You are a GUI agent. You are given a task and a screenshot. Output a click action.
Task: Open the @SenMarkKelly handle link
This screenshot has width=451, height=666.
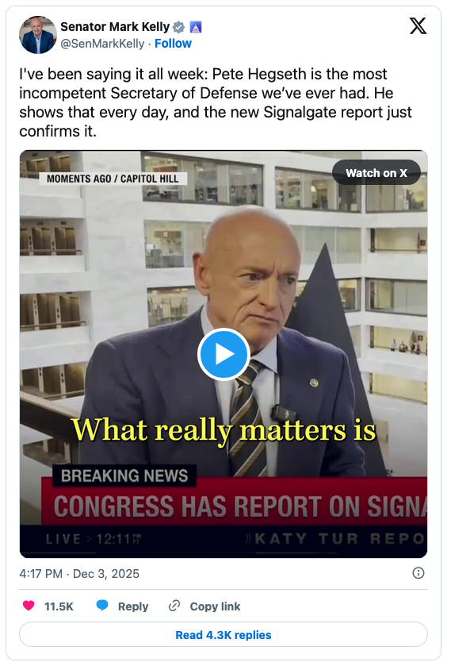[102, 44]
